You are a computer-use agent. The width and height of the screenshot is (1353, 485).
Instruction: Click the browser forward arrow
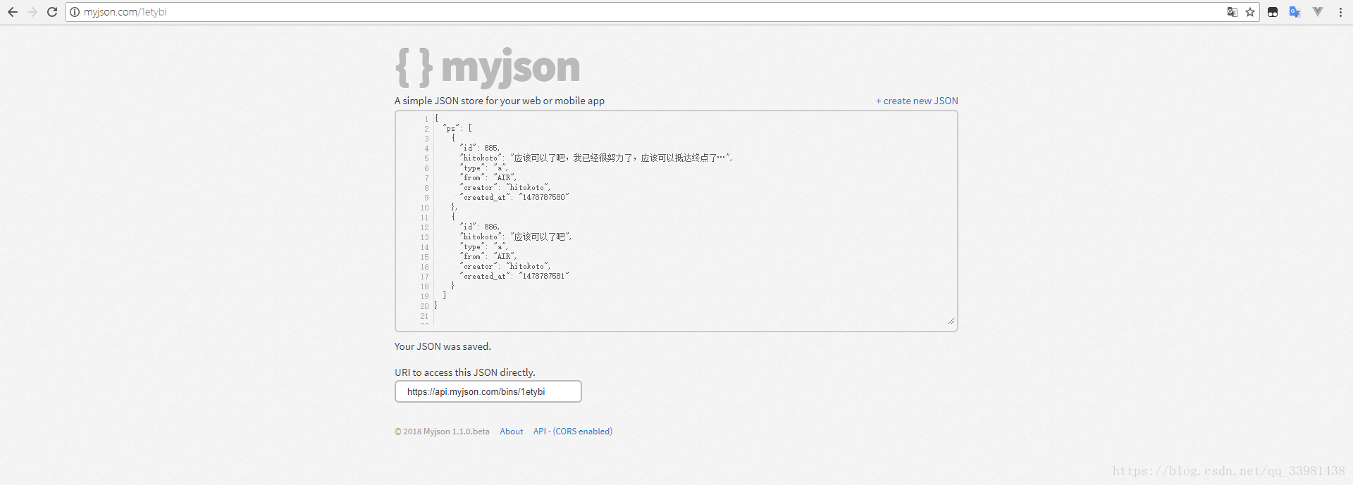coord(32,12)
